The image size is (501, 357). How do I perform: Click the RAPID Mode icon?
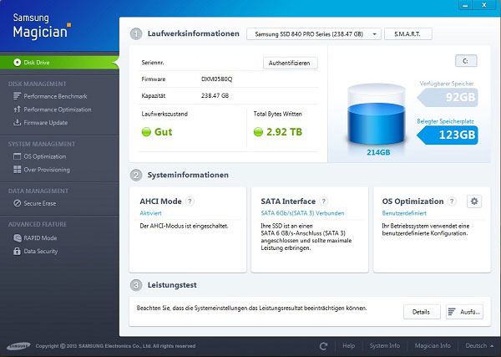point(17,238)
